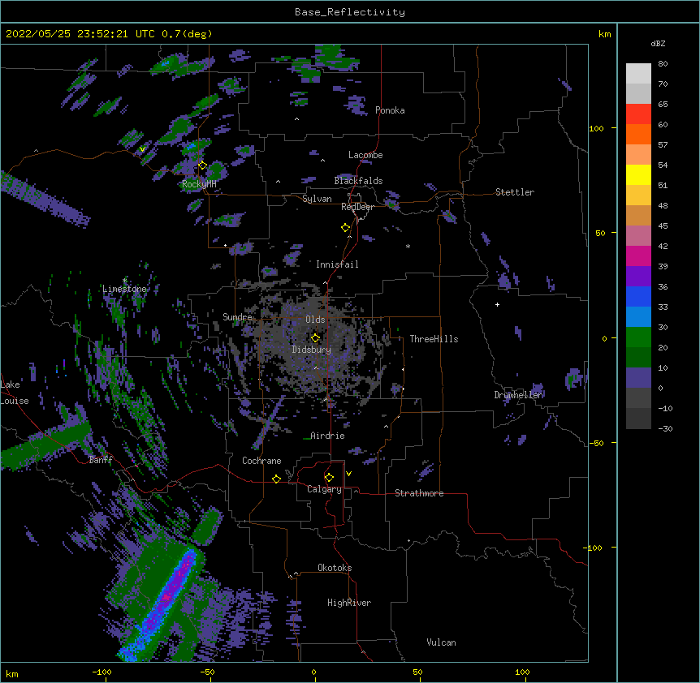
Task: Click the asterisk marker above Limestone label
Action: 124,280
